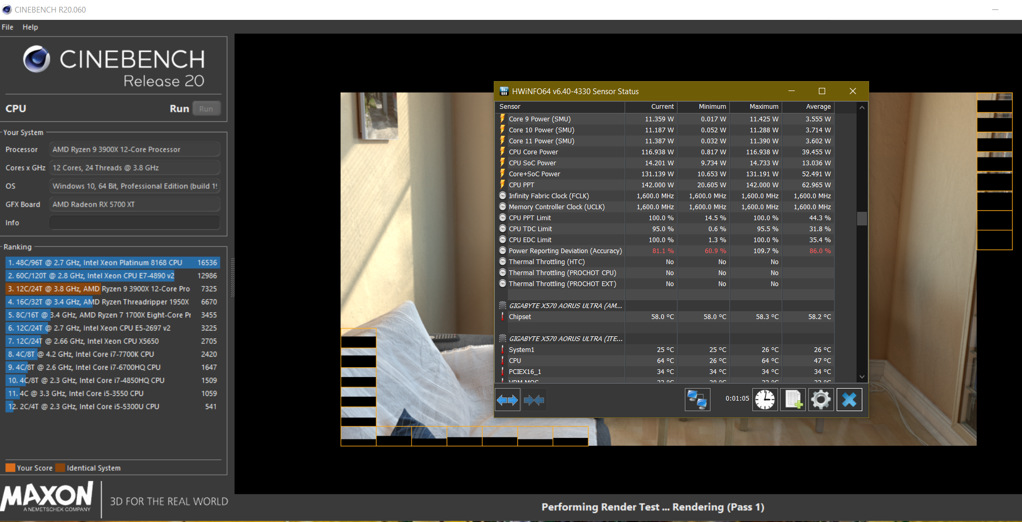Click the Processor name field

[135, 149]
